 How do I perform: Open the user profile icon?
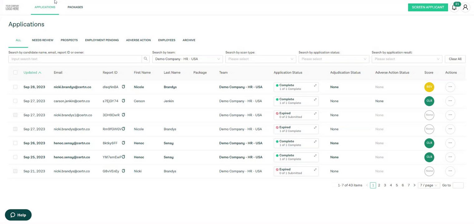pyautogui.click(x=465, y=7)
